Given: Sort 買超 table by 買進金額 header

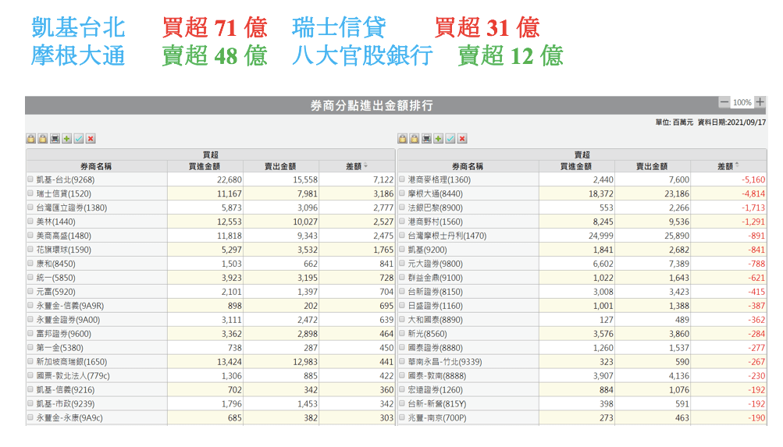Looking at the screenshot, I should [x=204, y=166].
